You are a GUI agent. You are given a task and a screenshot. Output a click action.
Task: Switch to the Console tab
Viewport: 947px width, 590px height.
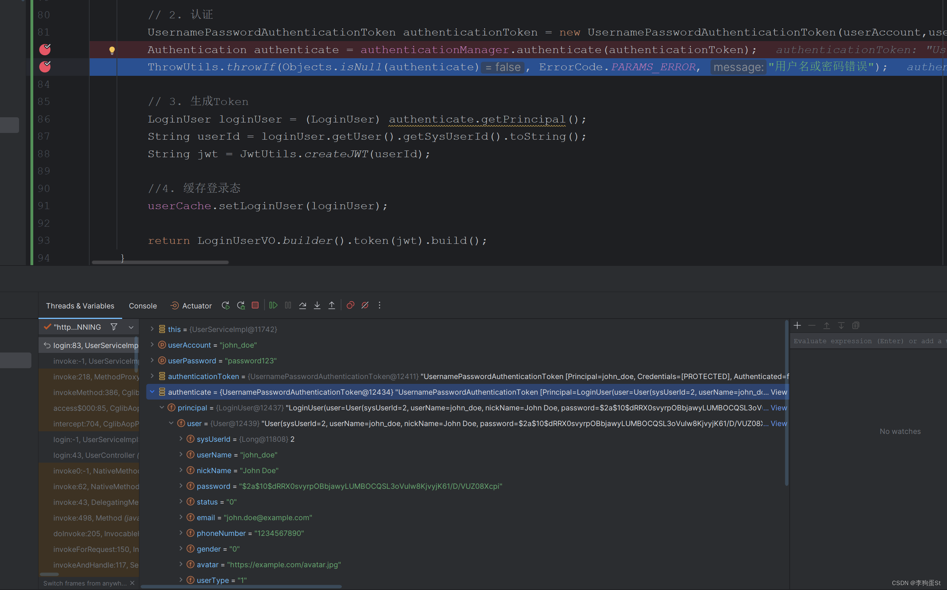143,306
